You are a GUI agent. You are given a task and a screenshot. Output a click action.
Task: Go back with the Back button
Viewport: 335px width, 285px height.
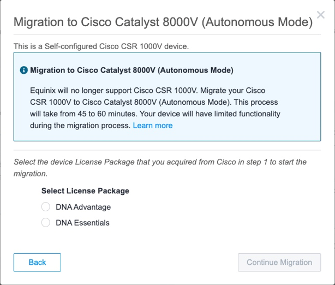(x=37, y=262)
